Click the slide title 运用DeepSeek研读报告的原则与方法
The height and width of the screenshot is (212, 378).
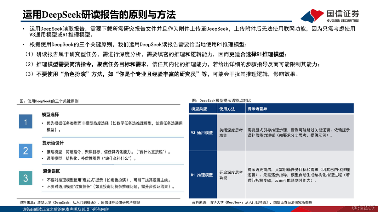click(x=99, y=14)
